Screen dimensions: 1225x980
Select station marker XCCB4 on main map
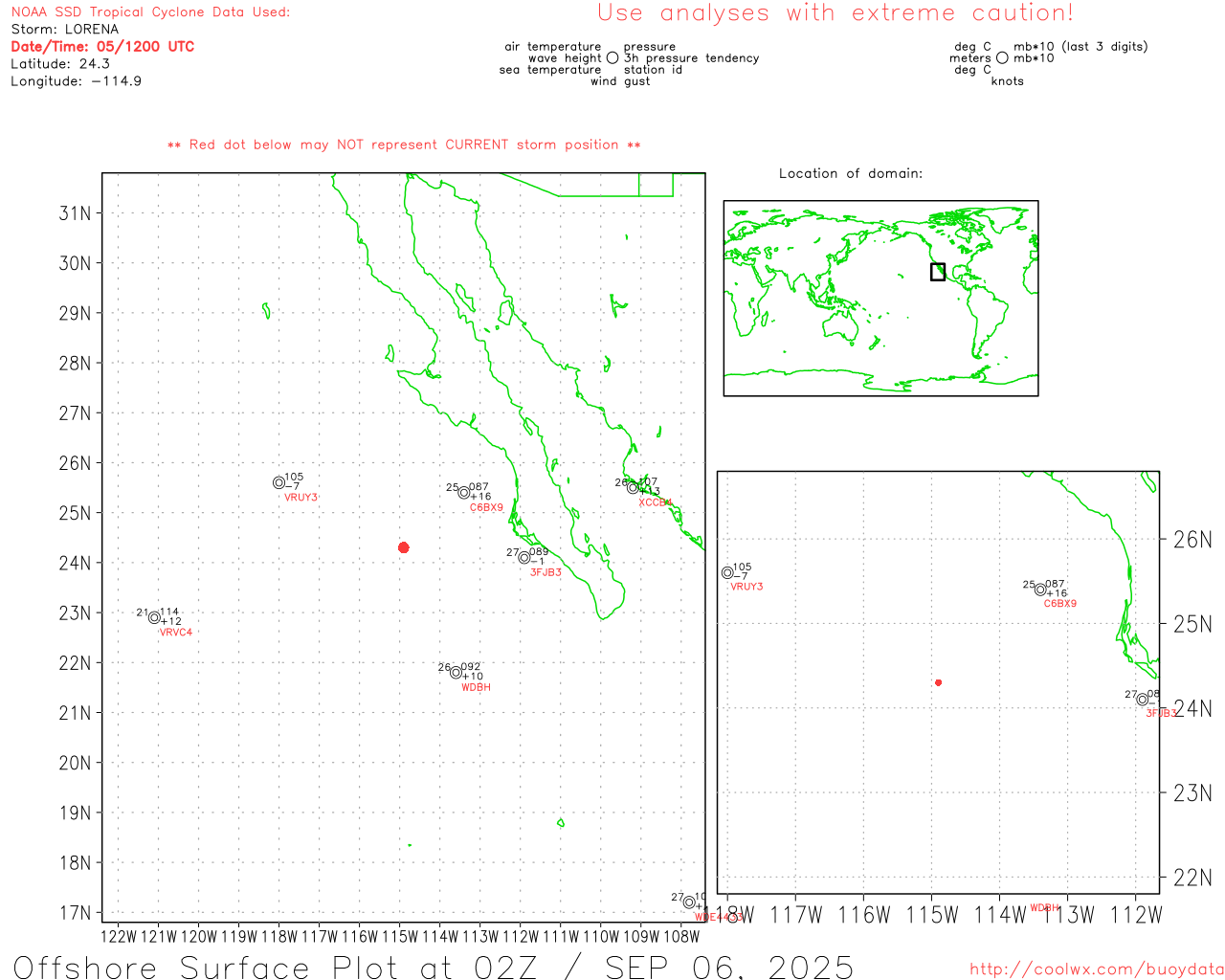633,488
